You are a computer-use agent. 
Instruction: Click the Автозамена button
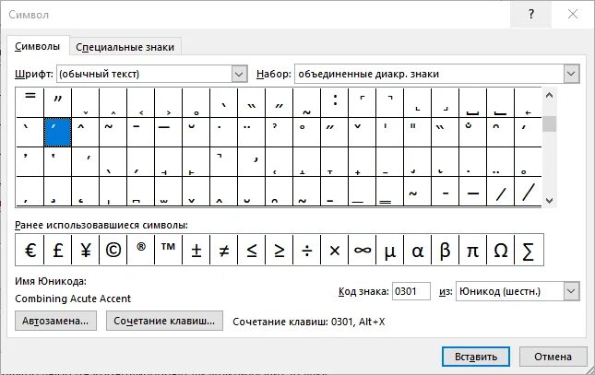57,321
